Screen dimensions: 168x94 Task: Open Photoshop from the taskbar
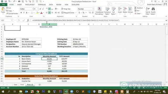click(x=43, y=91)
